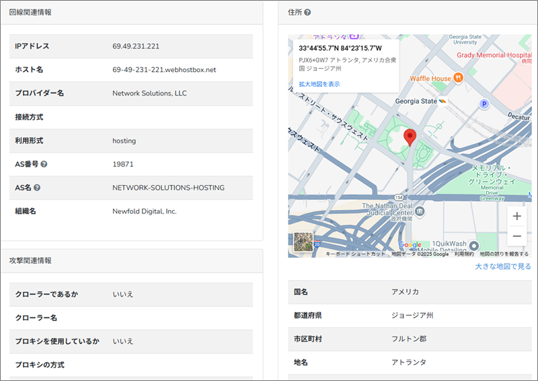Open the 利用規約 link on the map

coord(464,254)
